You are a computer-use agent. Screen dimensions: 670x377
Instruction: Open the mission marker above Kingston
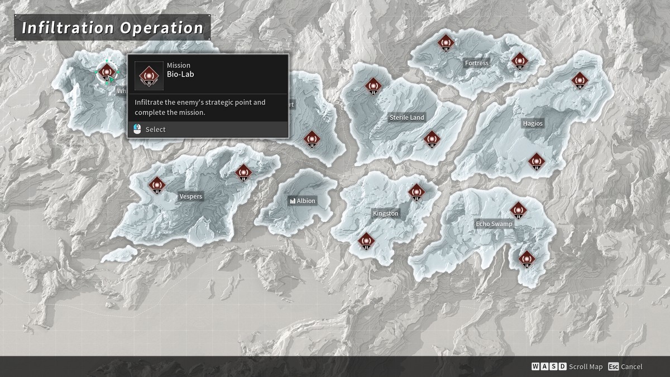(x=417, y=192)
